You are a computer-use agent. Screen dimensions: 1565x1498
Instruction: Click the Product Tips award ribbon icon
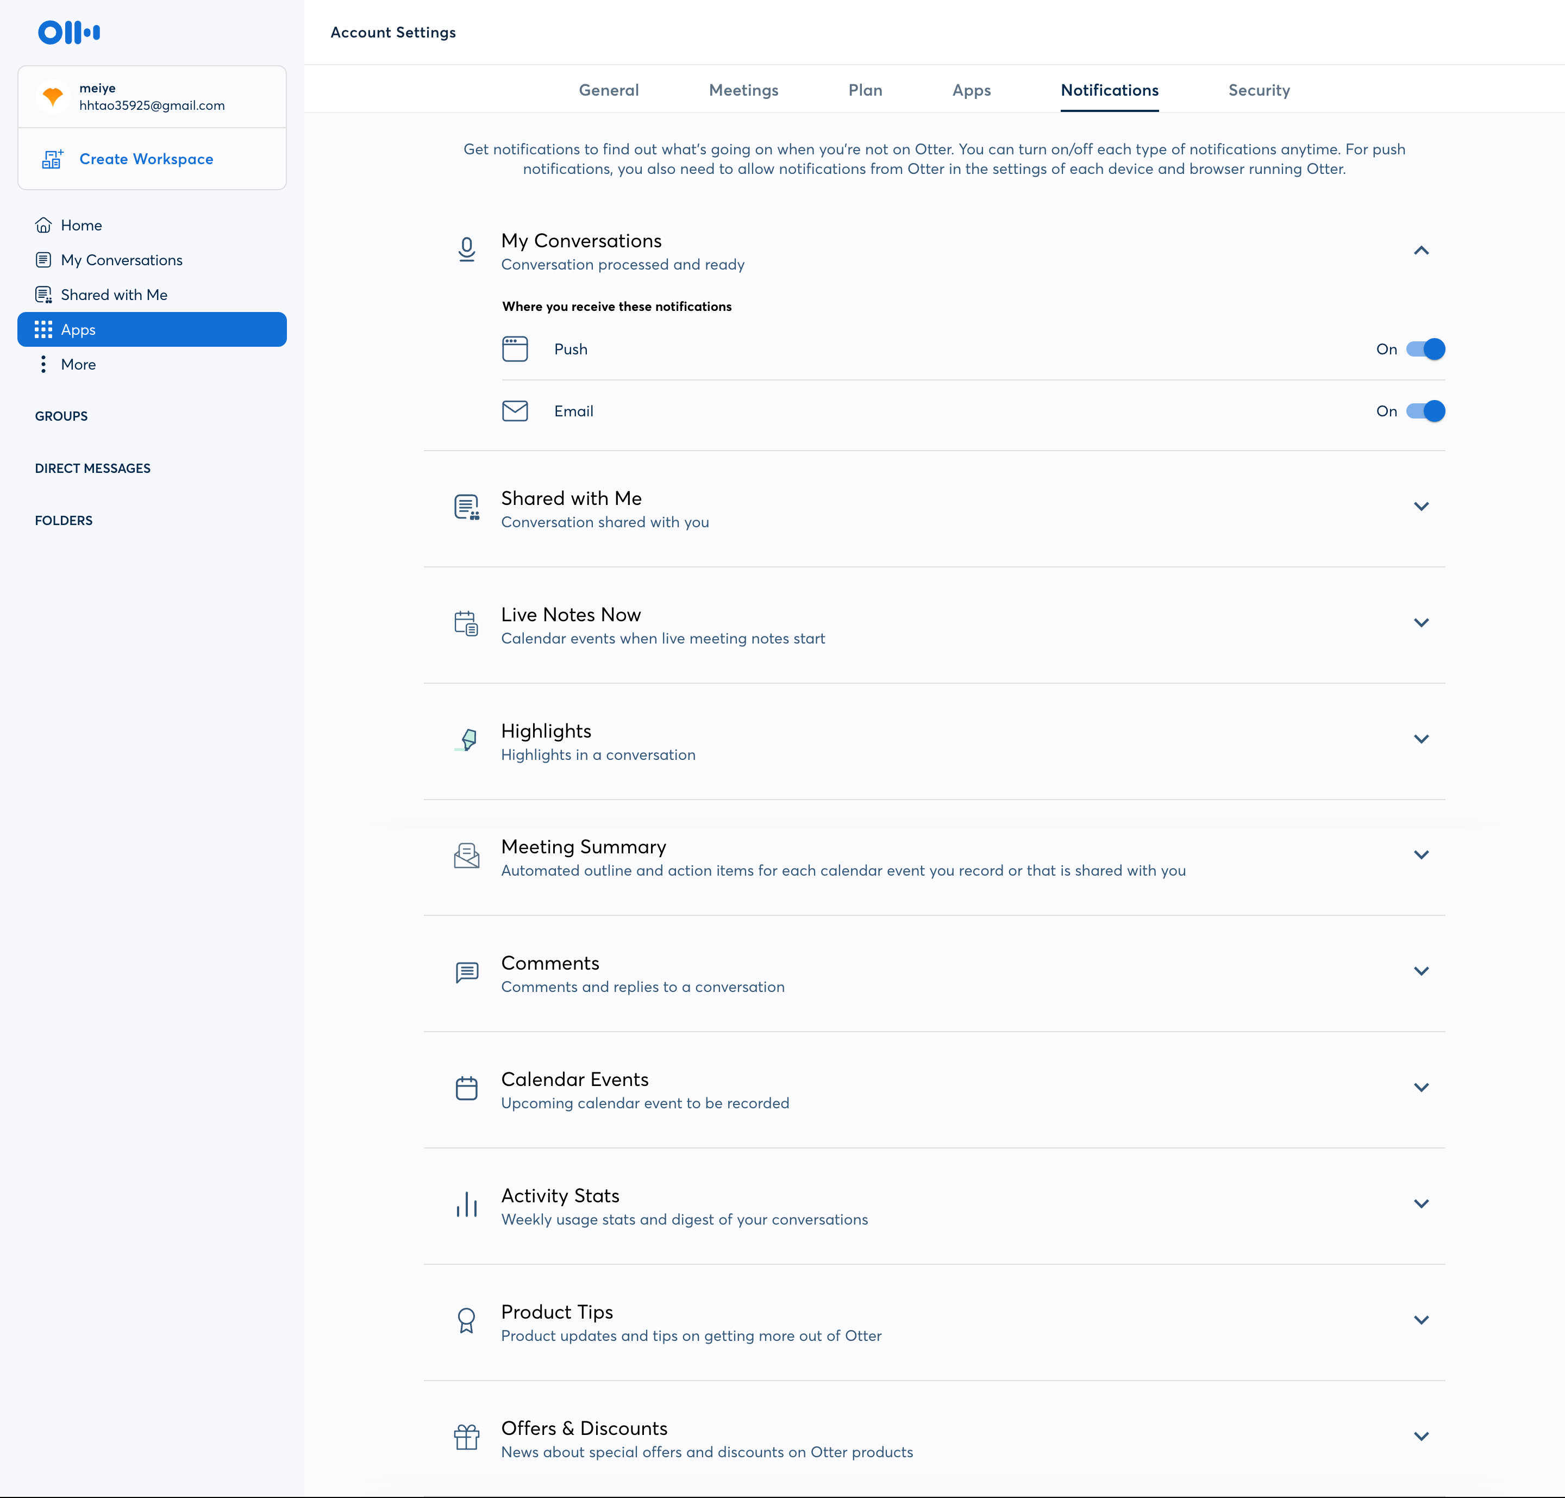tap(467, 1321)
